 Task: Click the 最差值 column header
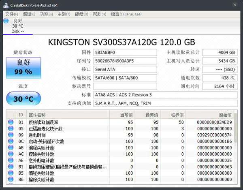coord(148,115)
